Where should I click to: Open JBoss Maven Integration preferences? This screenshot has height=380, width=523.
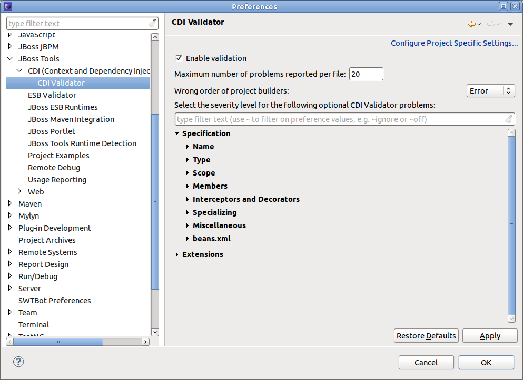coord(71,119)
